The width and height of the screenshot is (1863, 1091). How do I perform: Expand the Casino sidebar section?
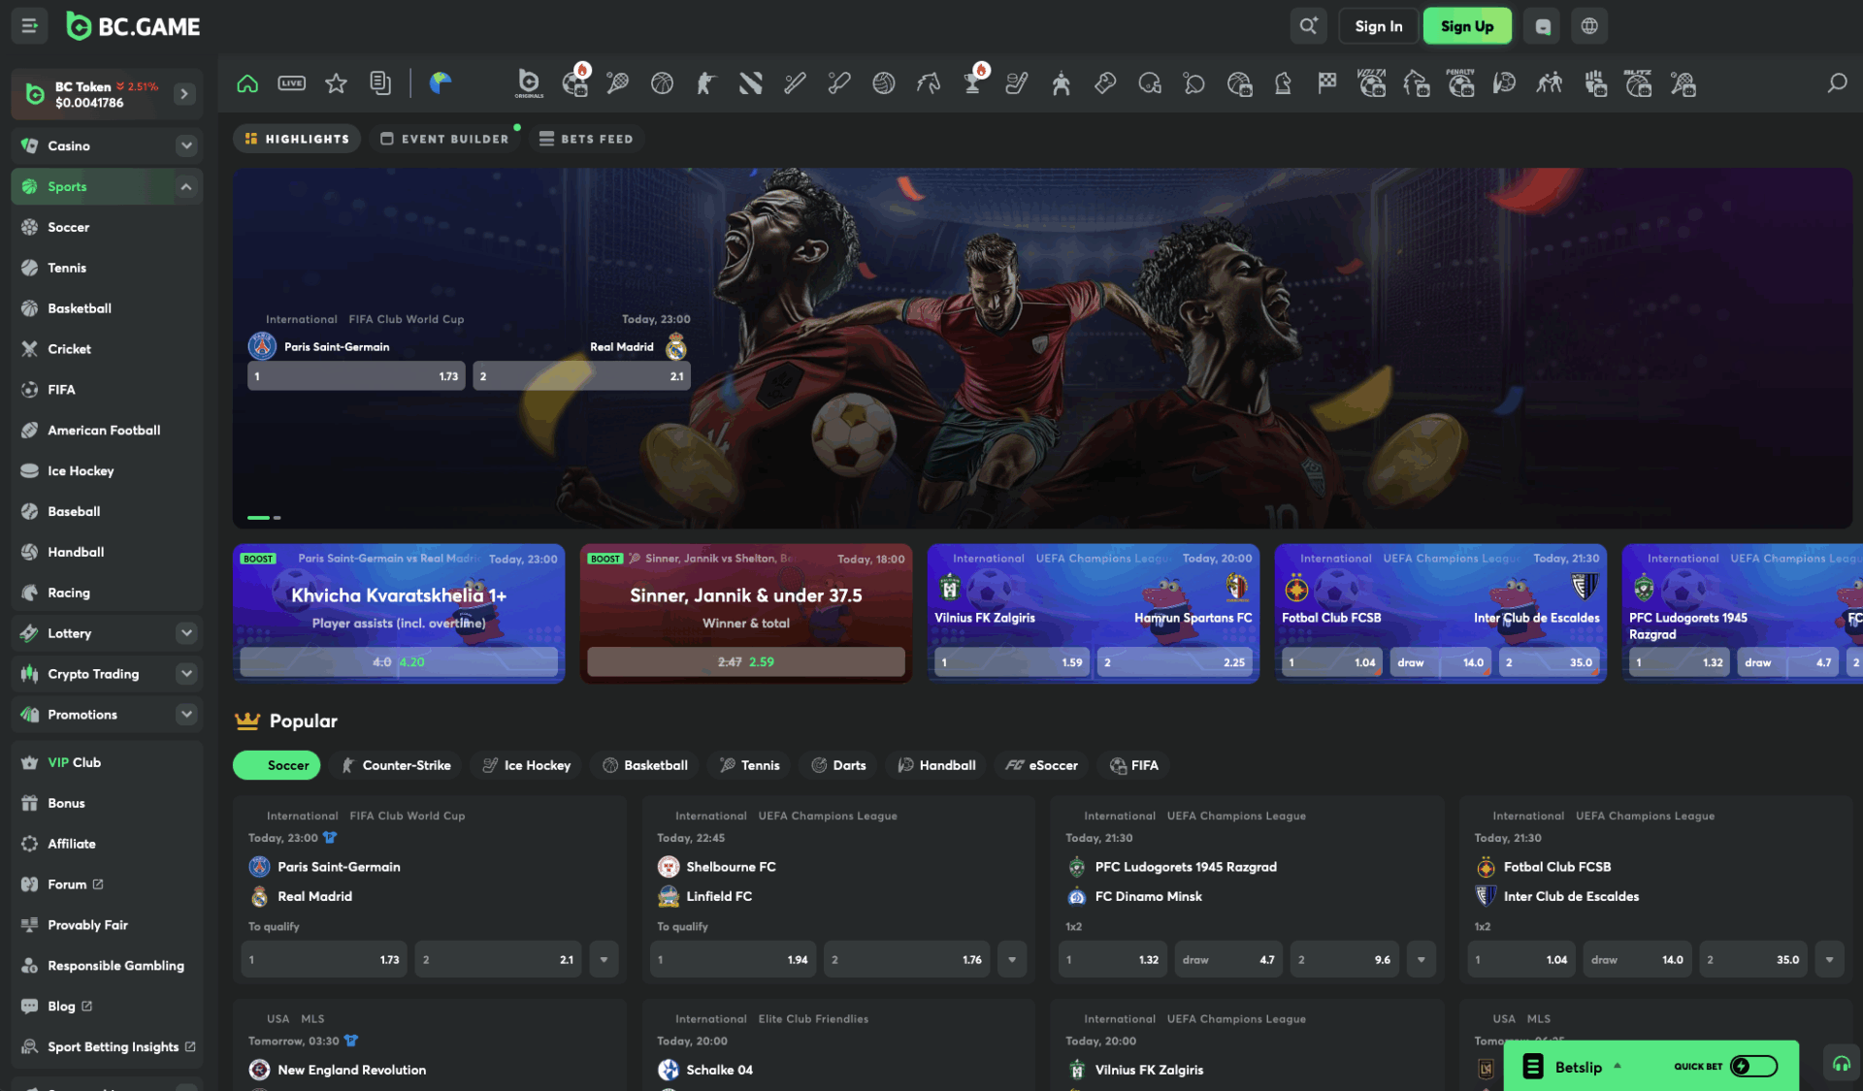tap(186, 145)
